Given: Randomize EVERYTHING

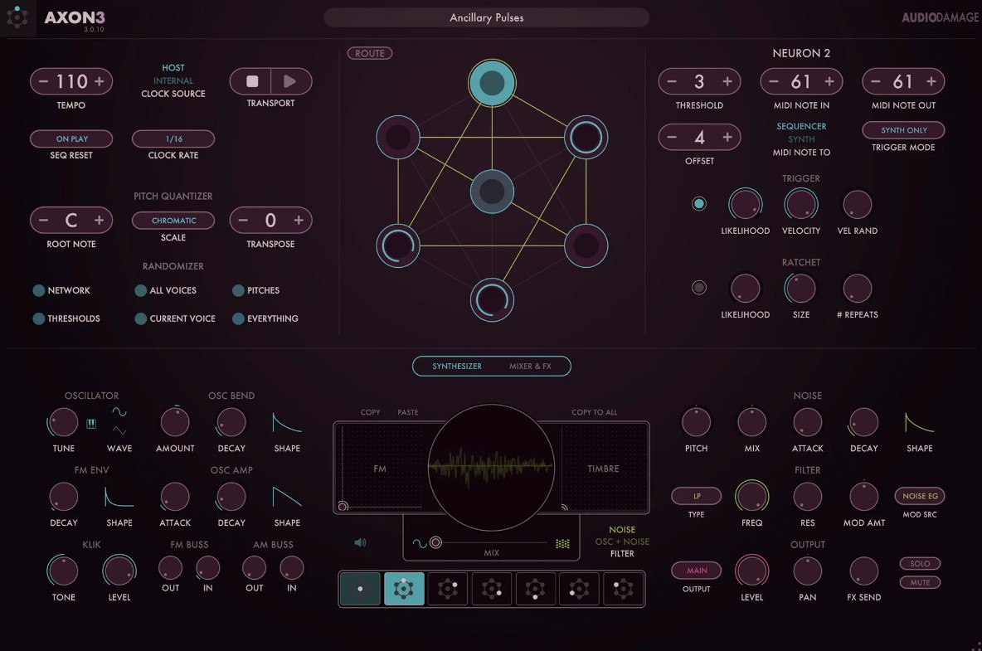Looking at the screenshot, I should tap(238, 318).
